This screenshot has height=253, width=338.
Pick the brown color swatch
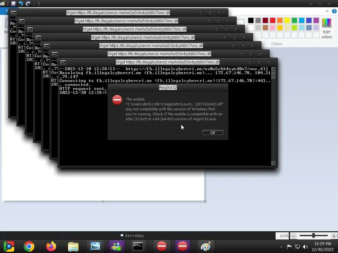tap(265, 28)
